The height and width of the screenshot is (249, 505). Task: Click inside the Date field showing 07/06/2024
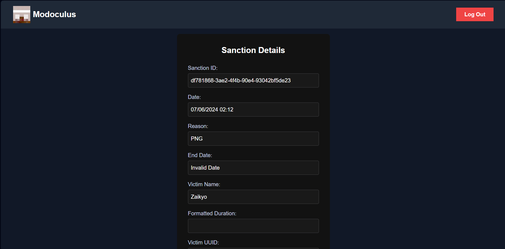pos(253,110)
